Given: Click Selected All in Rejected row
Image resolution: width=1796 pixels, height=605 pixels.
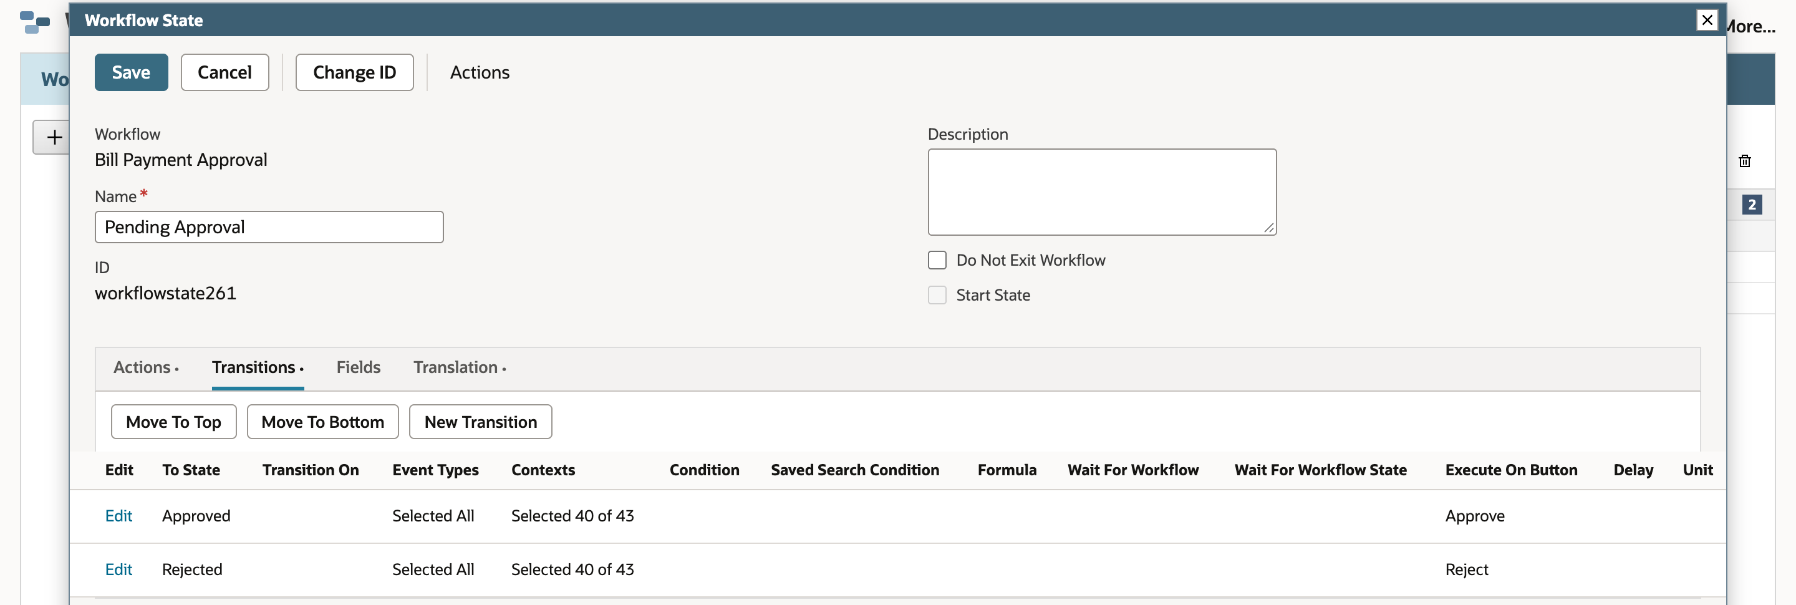Looking at the screenshot, I should pyautogui.click(x=433, y=569).
